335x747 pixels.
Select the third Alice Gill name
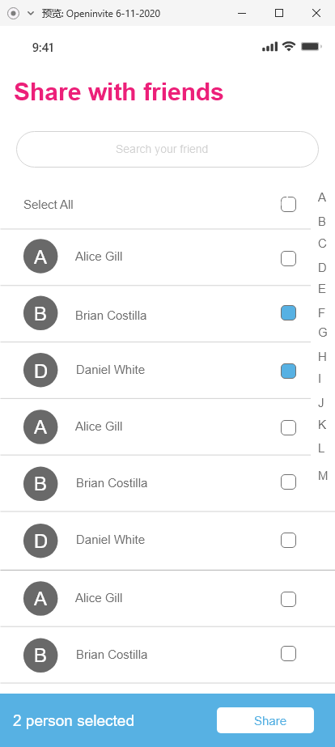[99, 598]
